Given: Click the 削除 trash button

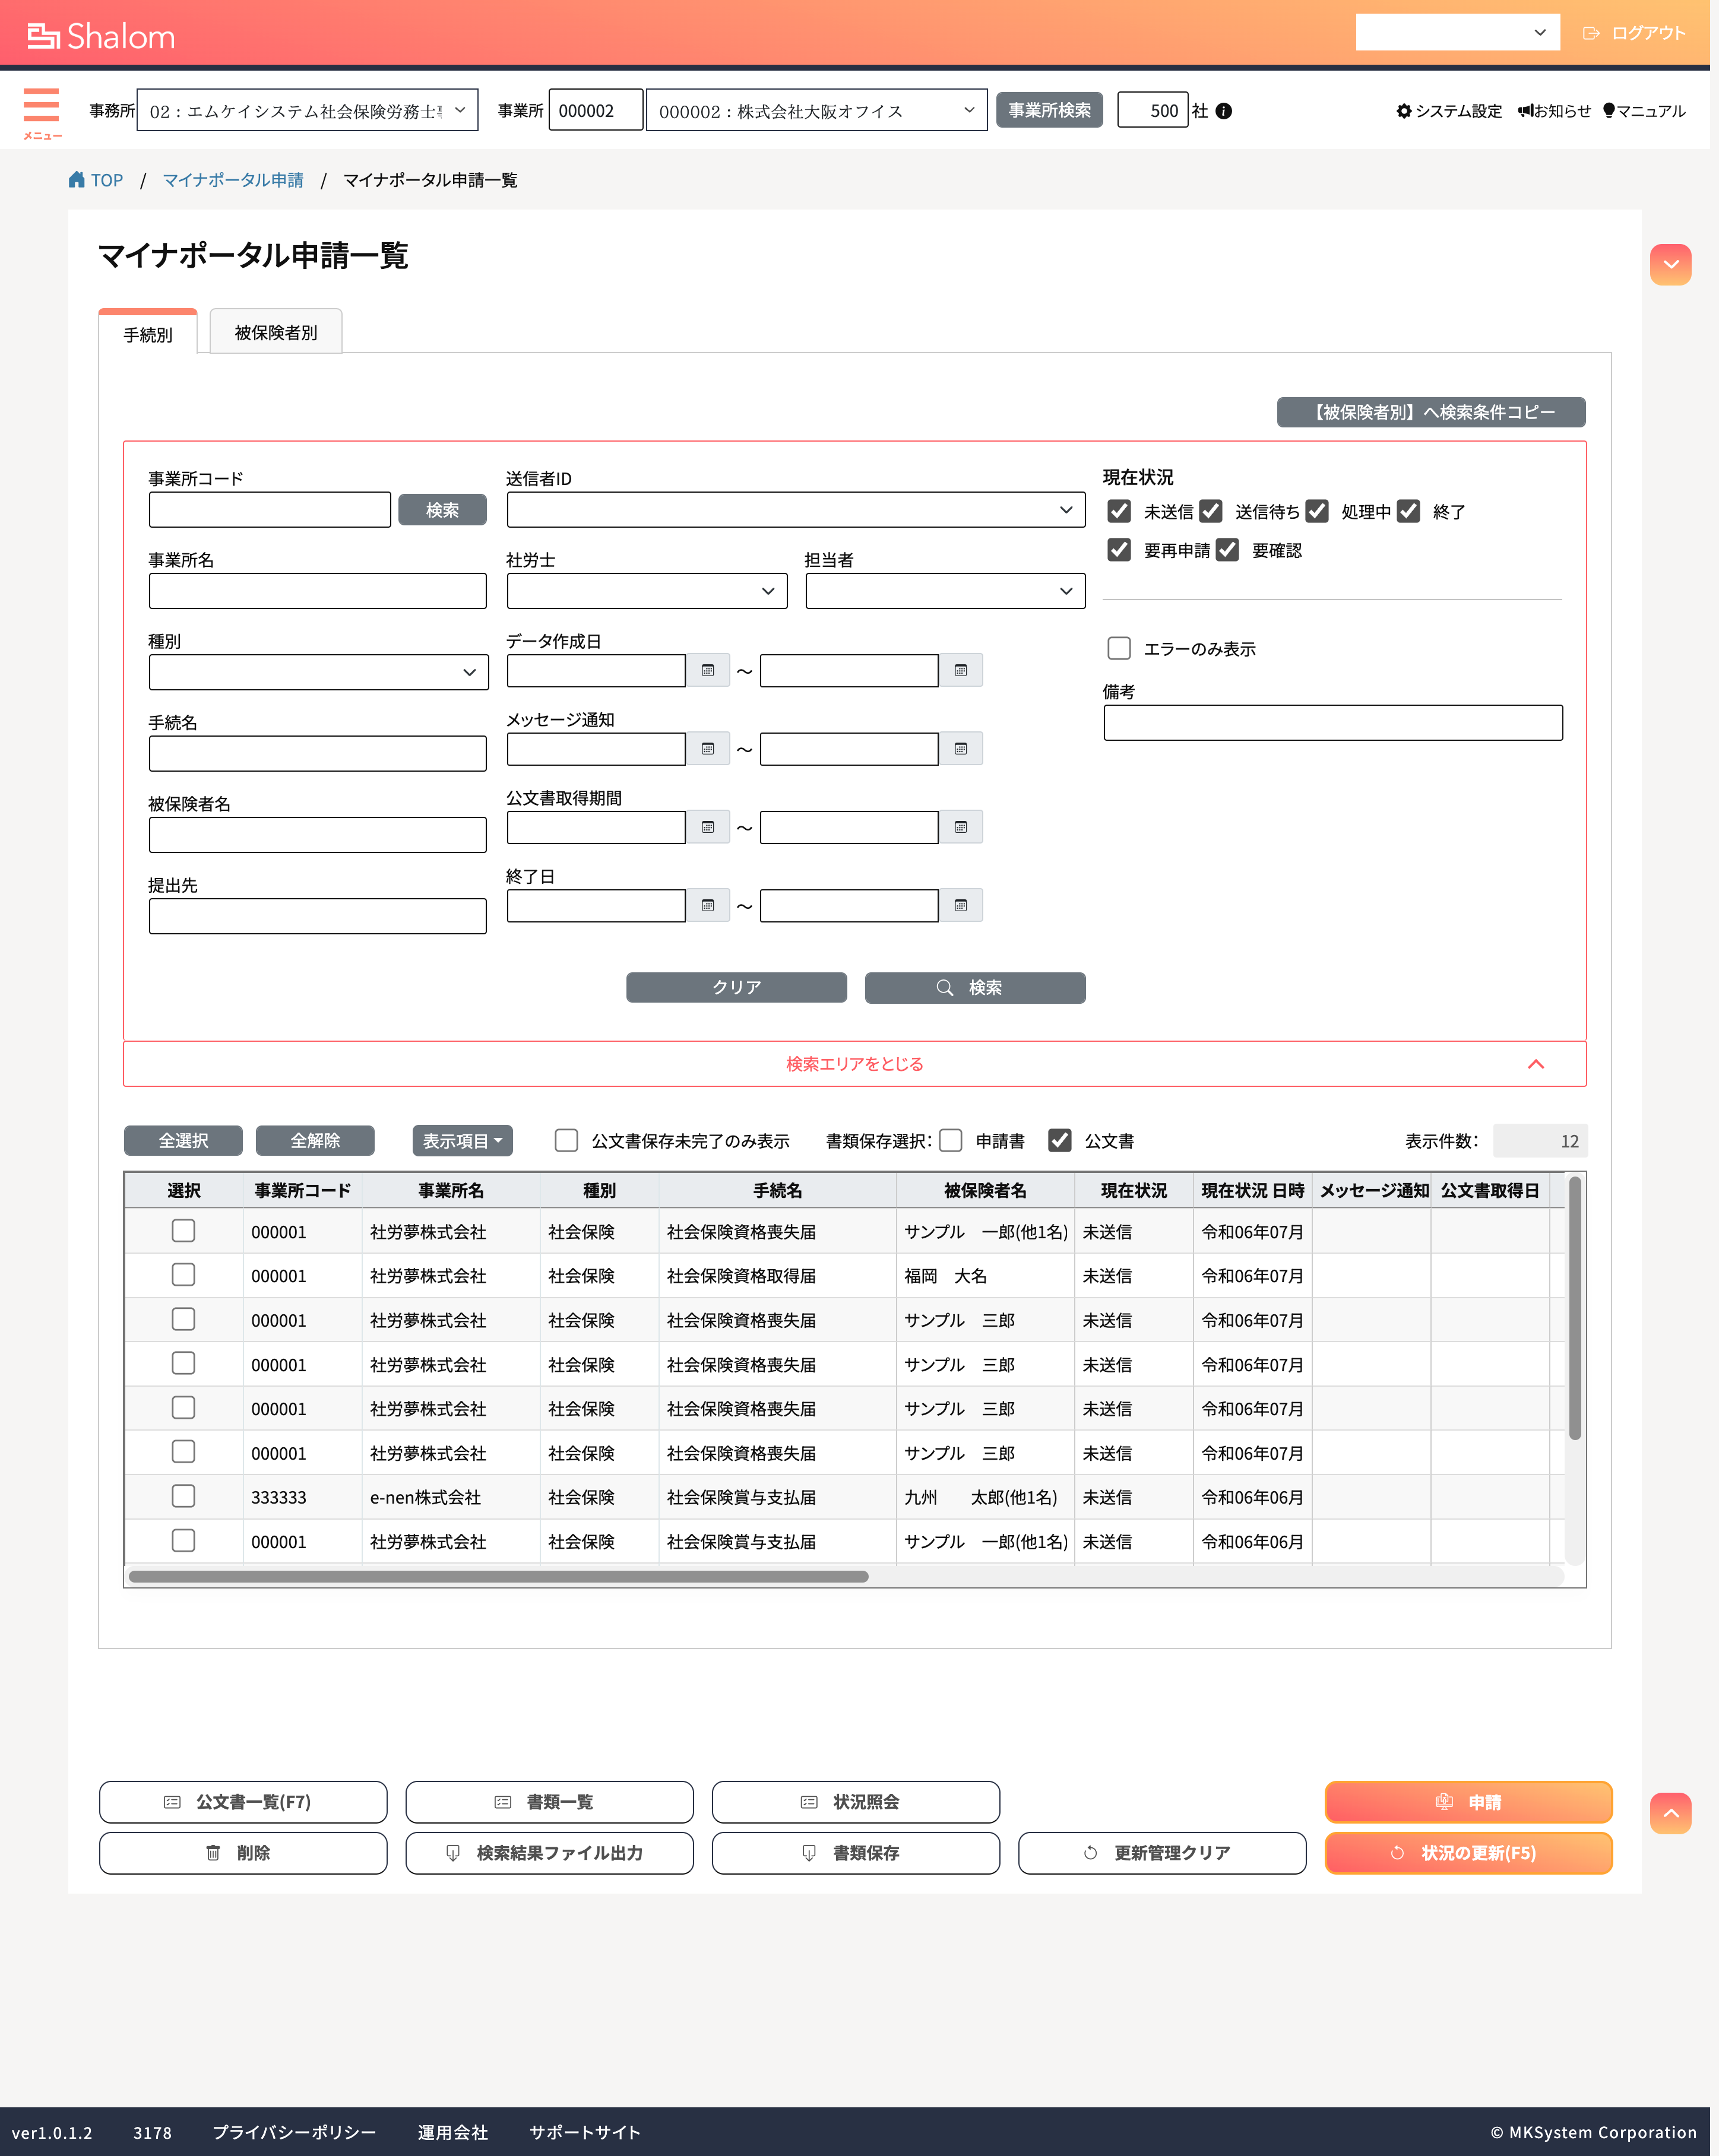Looking at the screenshot, I should click(x=243, y=1853).
